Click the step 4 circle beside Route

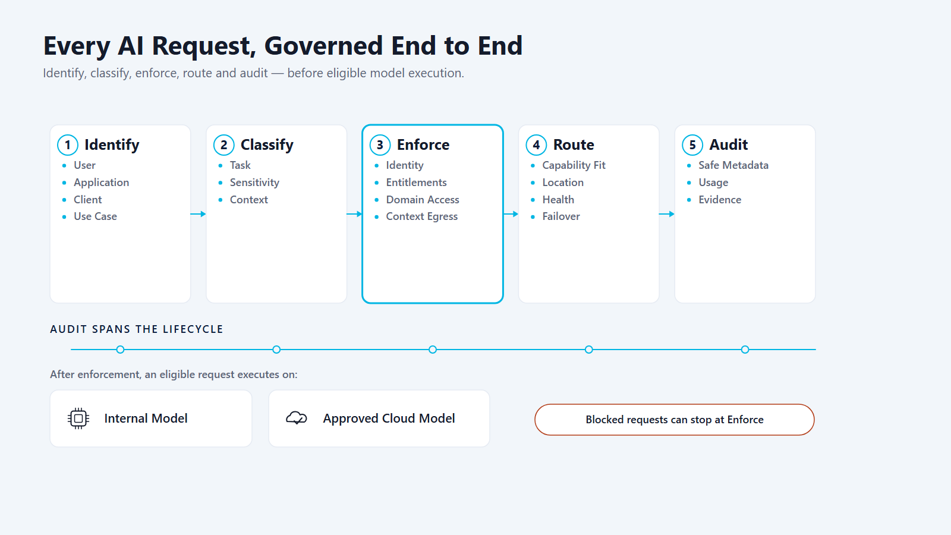536,145
